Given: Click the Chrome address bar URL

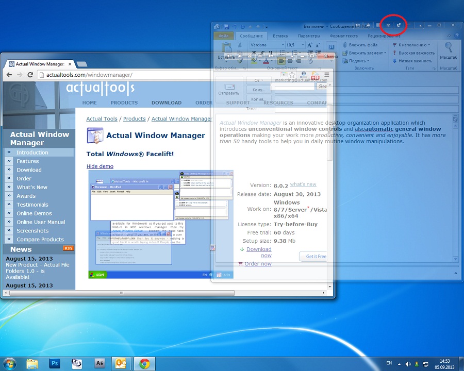Looking at the screenshot, I should click(x=89, y=75).
